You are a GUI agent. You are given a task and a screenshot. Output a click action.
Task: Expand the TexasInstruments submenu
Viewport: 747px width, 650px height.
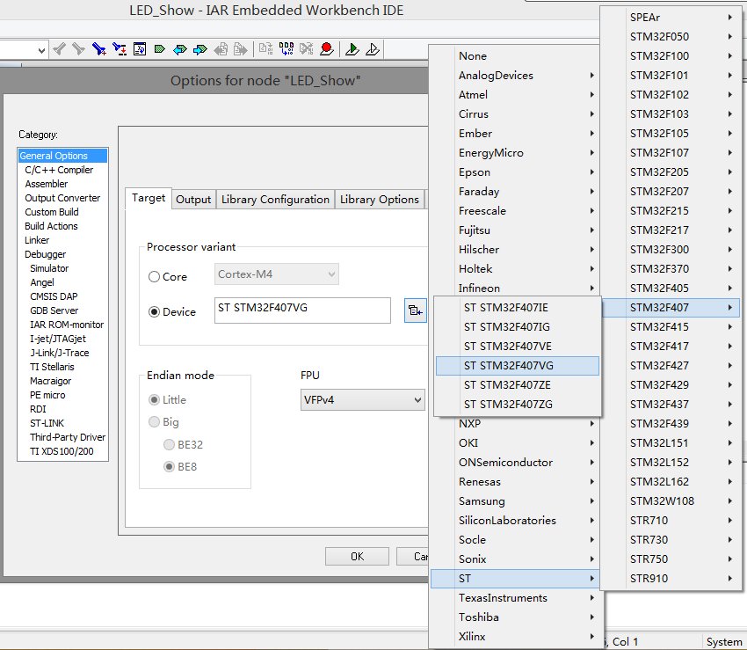pyautogui.click(x=515, y=597)
